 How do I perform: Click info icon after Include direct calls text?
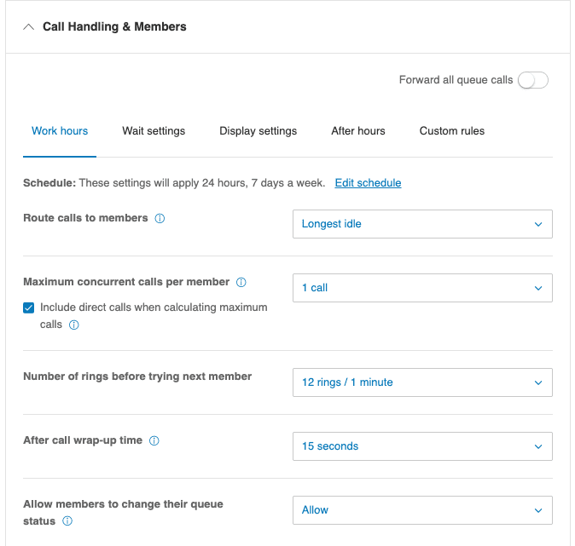pyautogui.click(x=73, y=325)
